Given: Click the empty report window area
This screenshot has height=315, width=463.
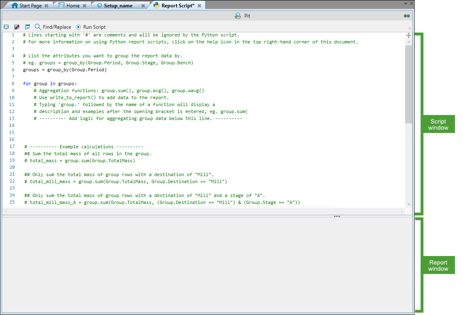Looking at the screenshot, I should [207, 265].
